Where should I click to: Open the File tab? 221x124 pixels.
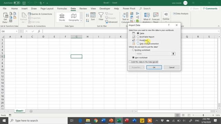[4, 9]
